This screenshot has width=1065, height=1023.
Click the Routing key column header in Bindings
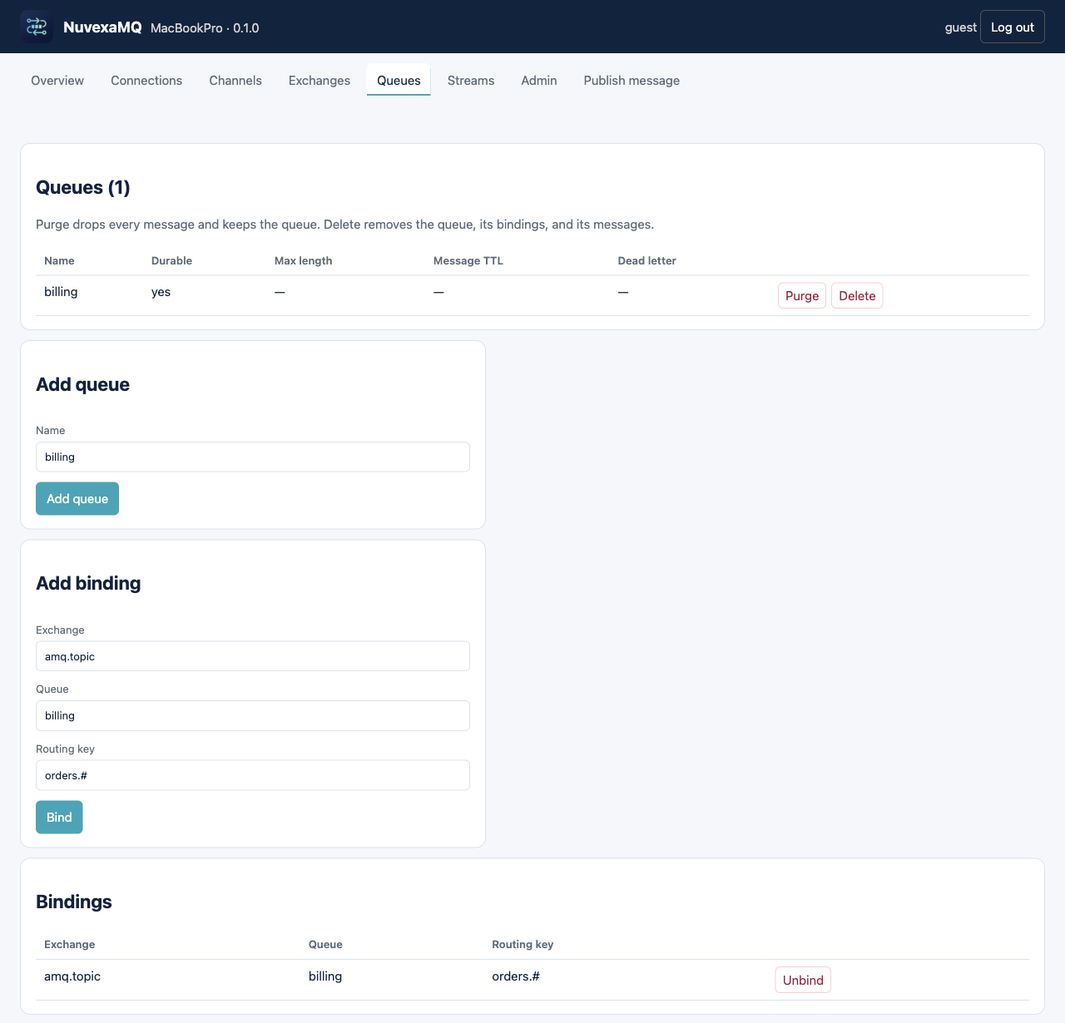pyautogui.click(x=523, y=945)
